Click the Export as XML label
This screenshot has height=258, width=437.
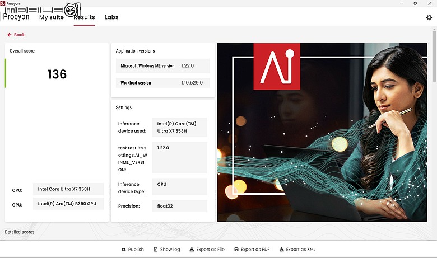pos(301,250)
